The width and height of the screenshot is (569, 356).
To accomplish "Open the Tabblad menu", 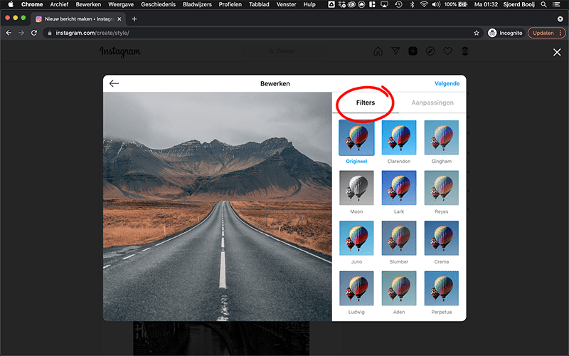I will pyautogui.click(x=259, y=4).
